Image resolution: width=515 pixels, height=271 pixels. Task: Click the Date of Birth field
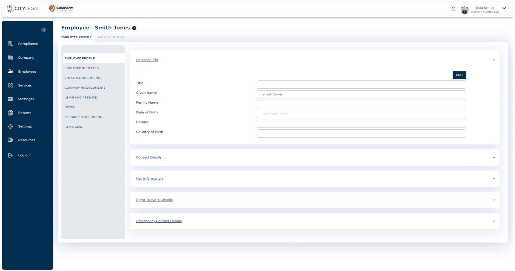click(361, 114)
